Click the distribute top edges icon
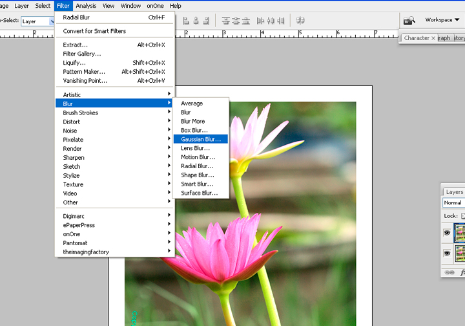Screen dimensions: 465x326 point(226,21)
